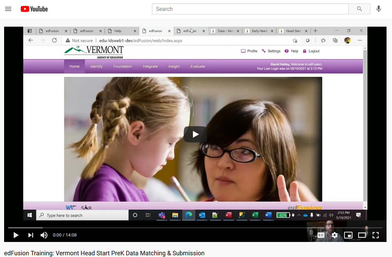Click the Logout link
The height and width of the screenshot is (257, 392).
311,51
